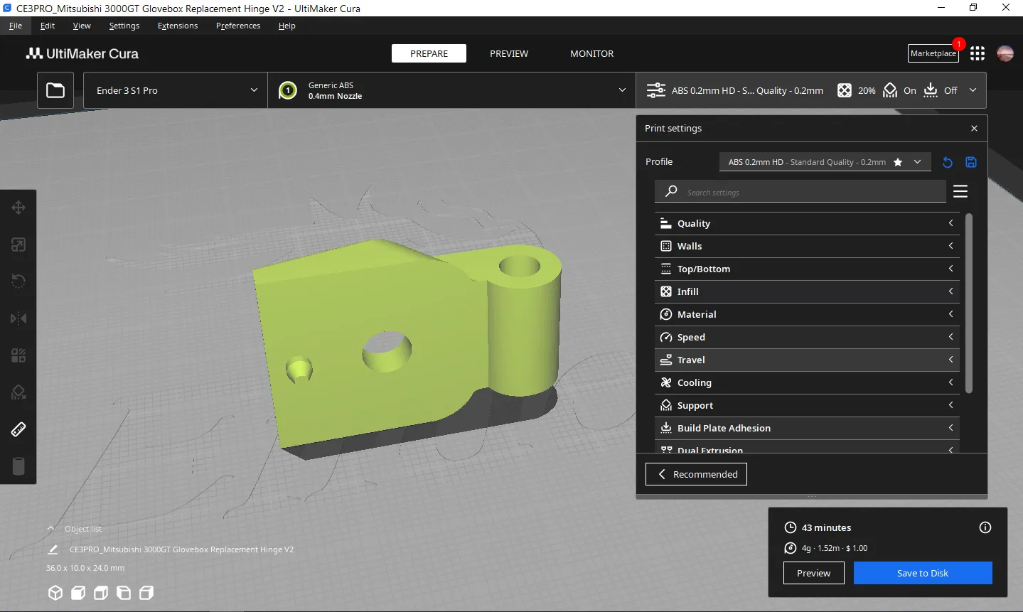Select the Move tool in left toolbar
Image resolution: width=1023 pixels, height=612 pixels.
click(x=18, y=208)
